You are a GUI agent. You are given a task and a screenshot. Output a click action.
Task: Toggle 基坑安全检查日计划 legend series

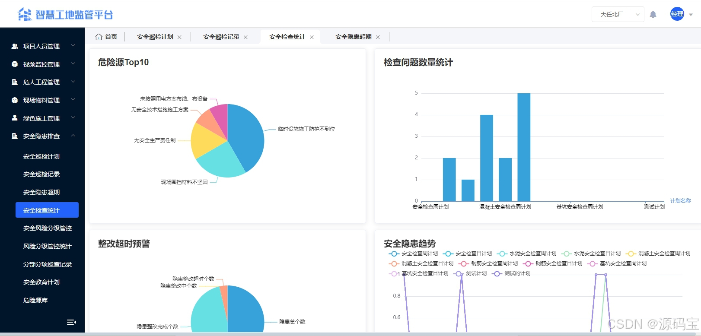coord(419,273)
